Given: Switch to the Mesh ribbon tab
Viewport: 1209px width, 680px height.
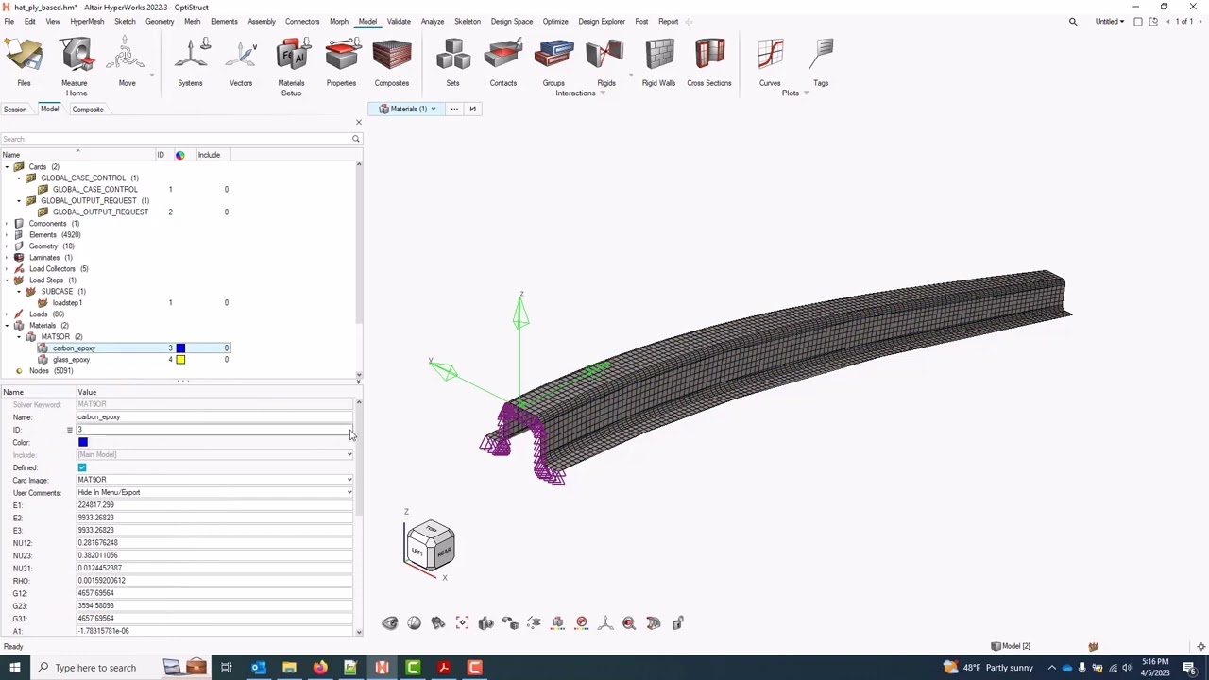Looking at the screenshot, I should (x=192, y=21).
